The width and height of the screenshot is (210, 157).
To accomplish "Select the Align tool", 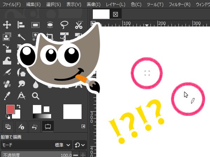I will (21, 25).
